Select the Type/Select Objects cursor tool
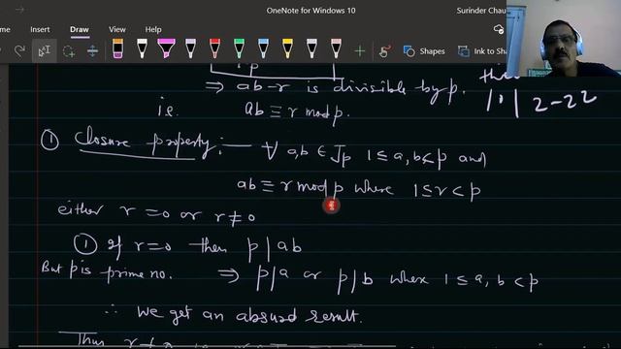 pos(44,50)
